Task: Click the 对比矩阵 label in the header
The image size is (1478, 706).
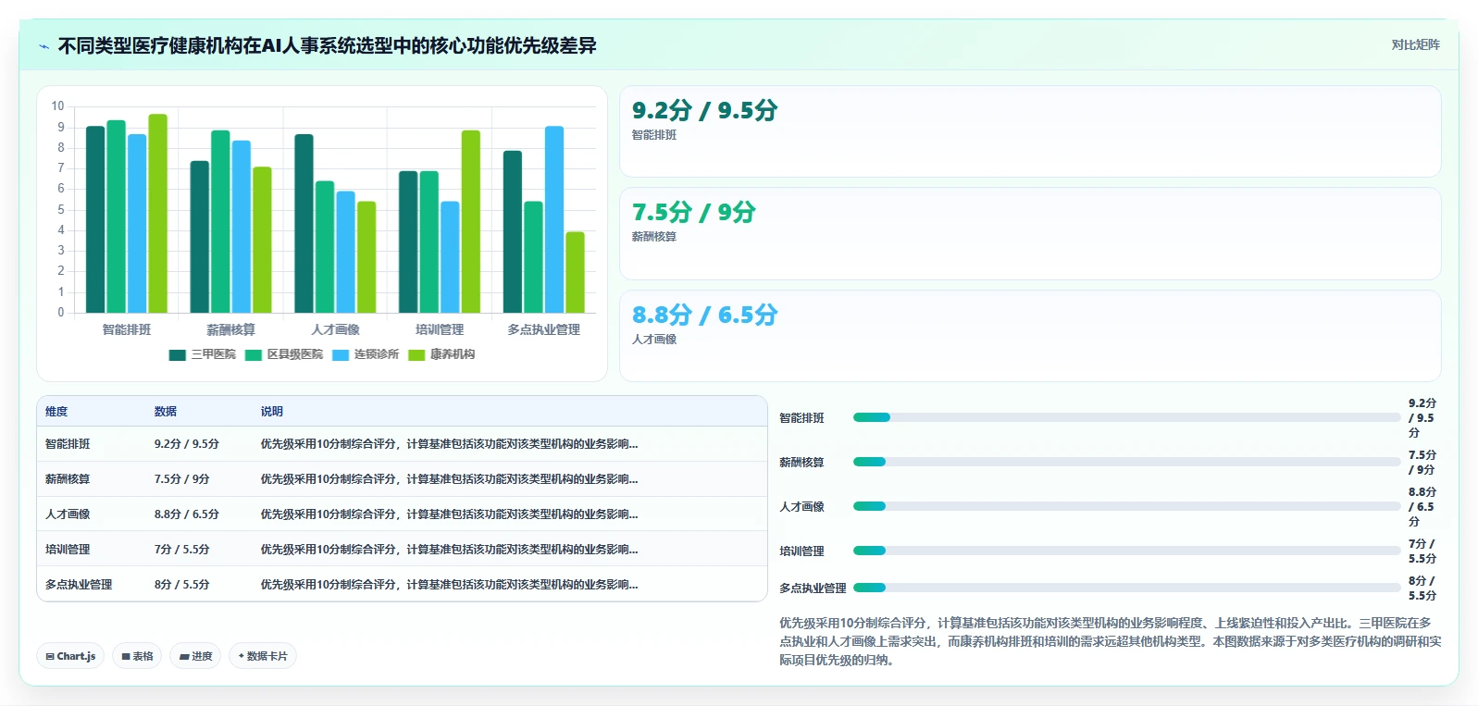Action: point(1415,44)
